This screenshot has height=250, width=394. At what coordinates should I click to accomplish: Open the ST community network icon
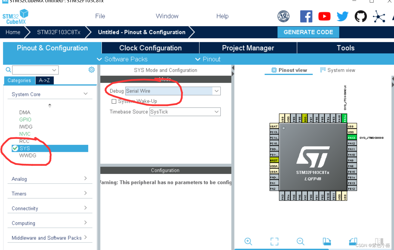tap(379, 17)
